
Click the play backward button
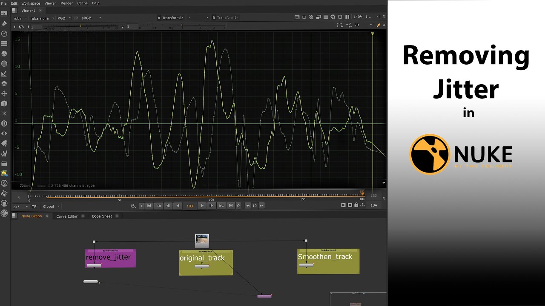point(178,206)
